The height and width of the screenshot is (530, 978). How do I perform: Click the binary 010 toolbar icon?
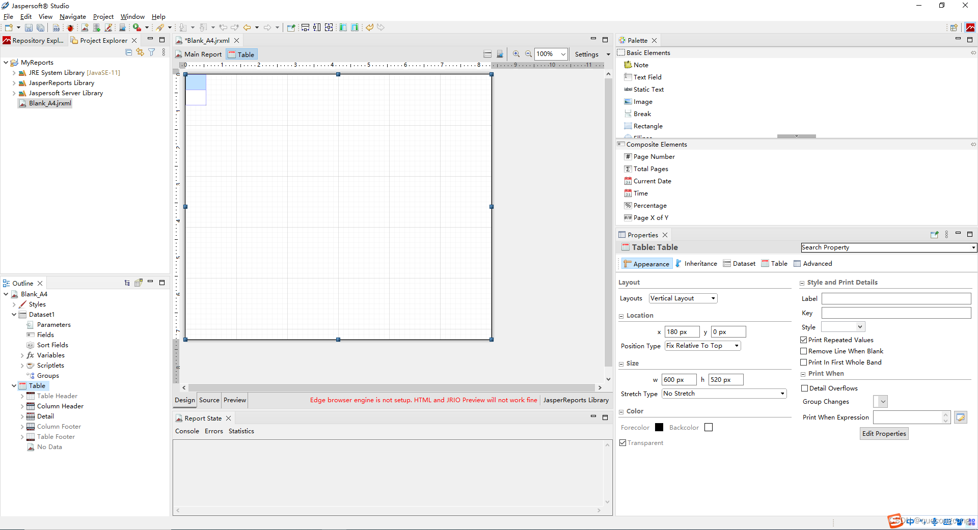(56, 27)
